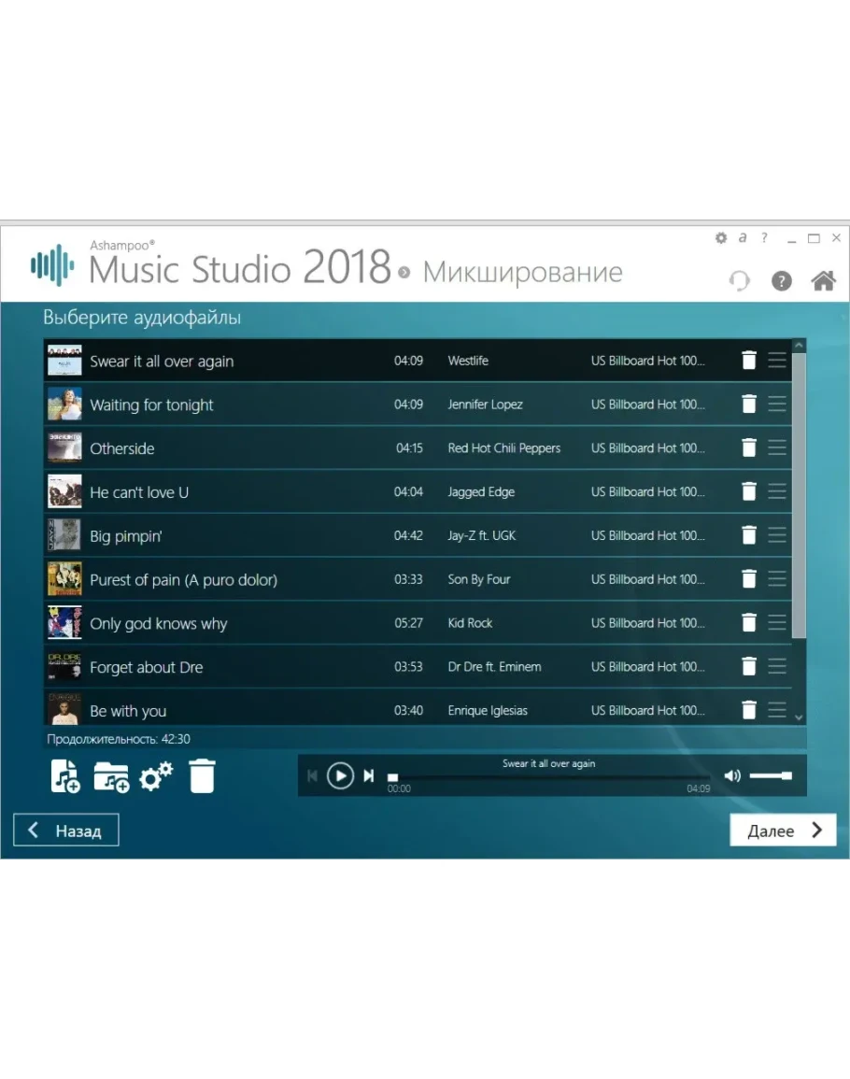Click the add music folder icon

tap(111, 776)
